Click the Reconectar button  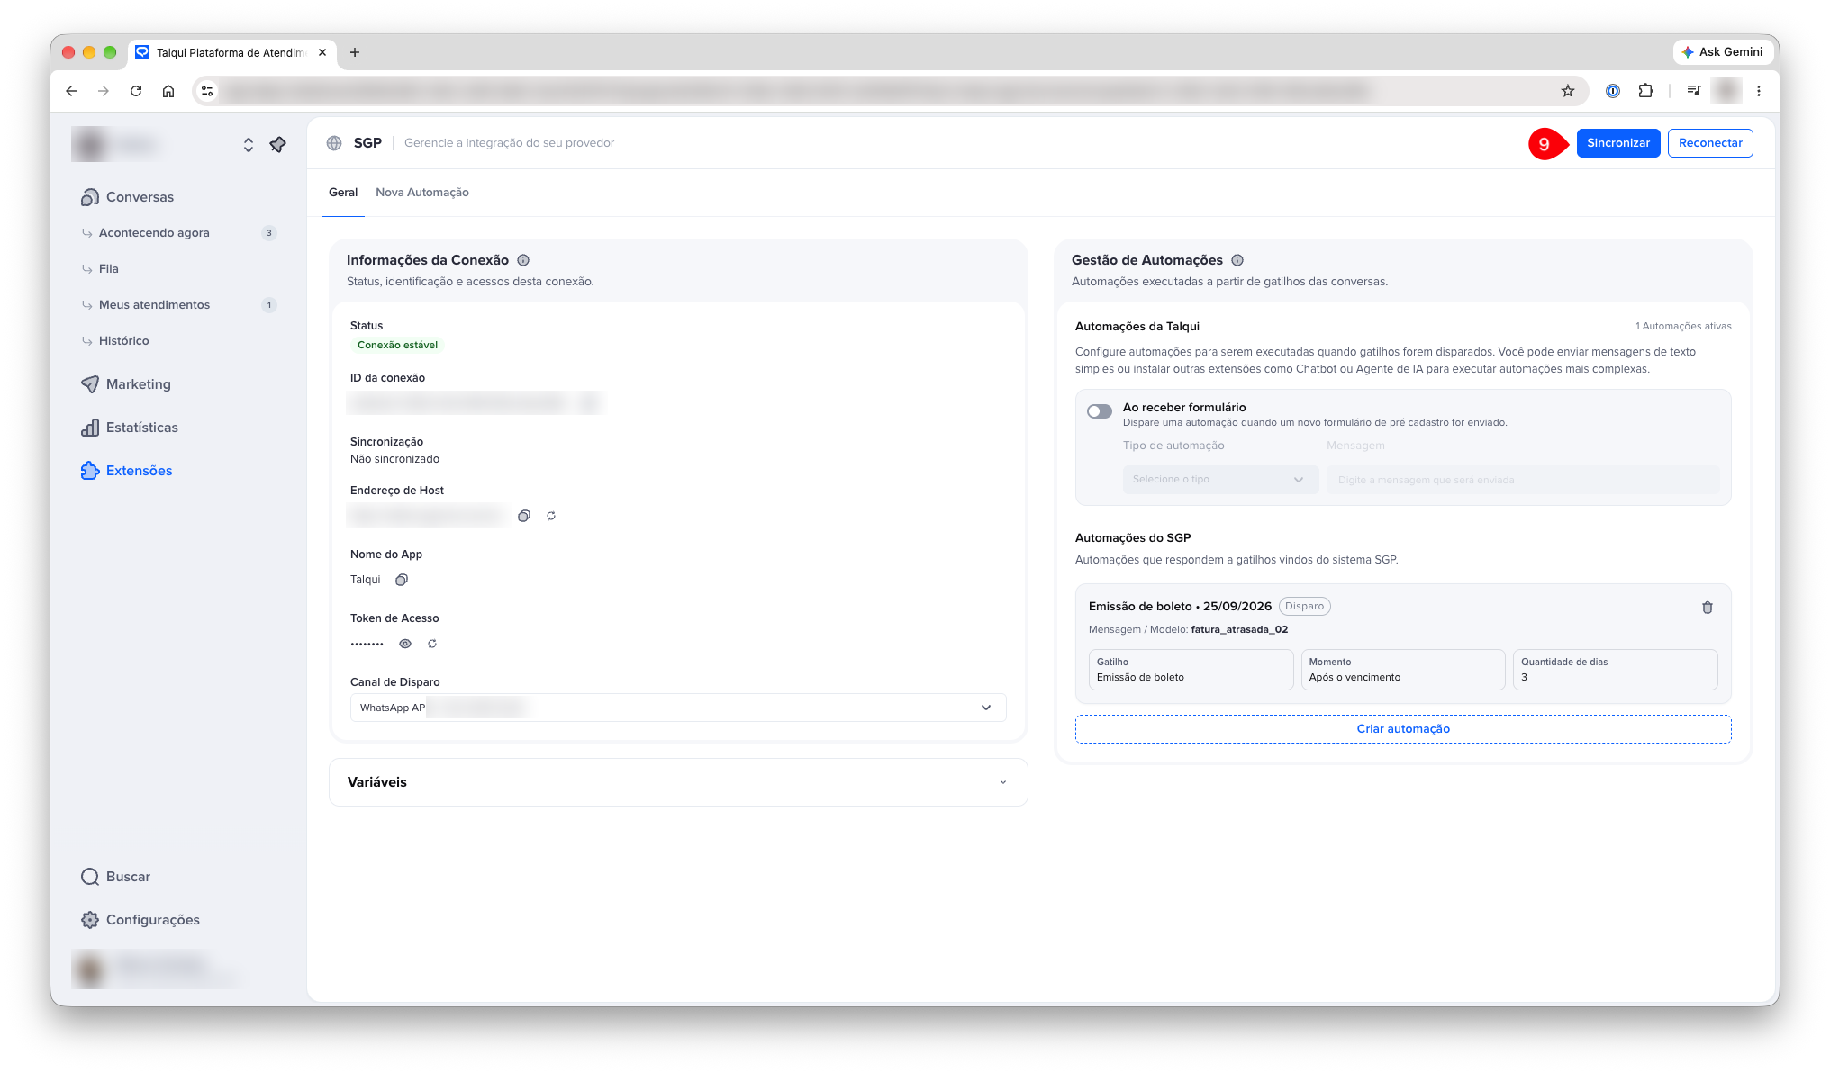pos(1709,143)
